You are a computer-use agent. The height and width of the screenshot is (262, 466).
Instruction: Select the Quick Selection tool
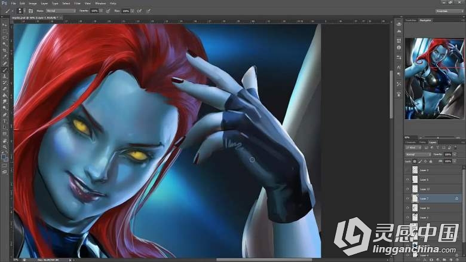4,44
